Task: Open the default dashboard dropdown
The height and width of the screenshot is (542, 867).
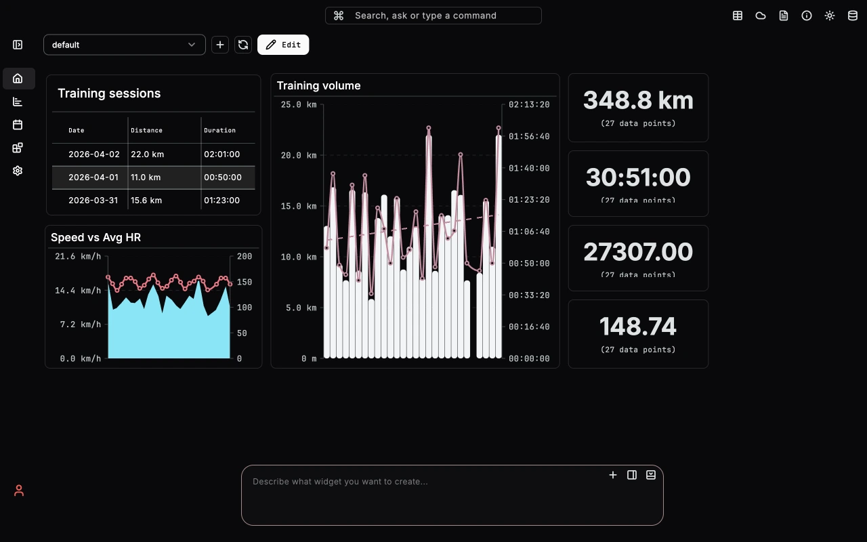Action: [124, 45]
